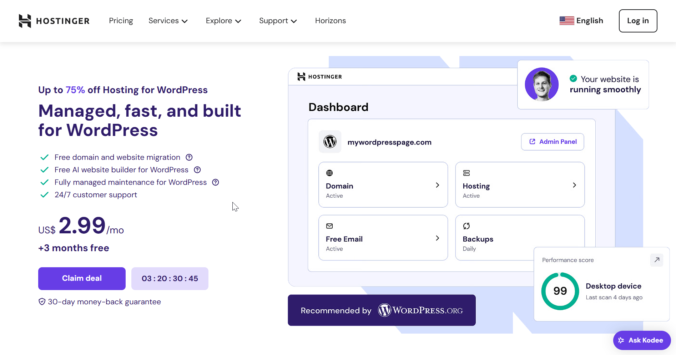
Task: Click the shield icon by money-back guarantee
Action: pyautogui.click(x=42, y=302)
